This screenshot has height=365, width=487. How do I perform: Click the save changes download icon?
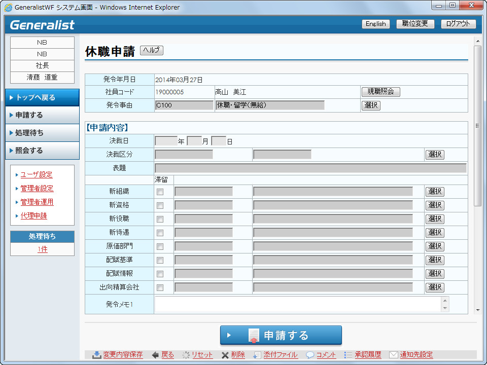tap(96, 355)
